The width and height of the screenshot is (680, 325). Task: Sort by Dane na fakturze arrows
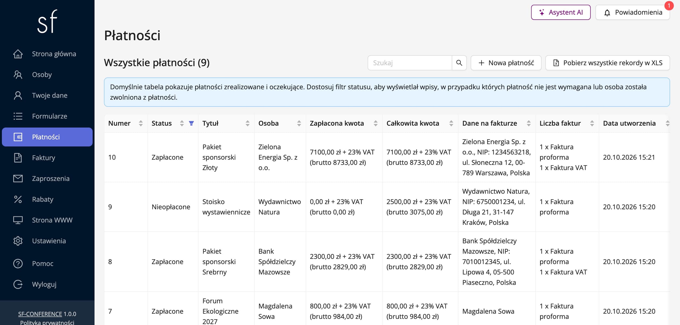click(529, 123)
